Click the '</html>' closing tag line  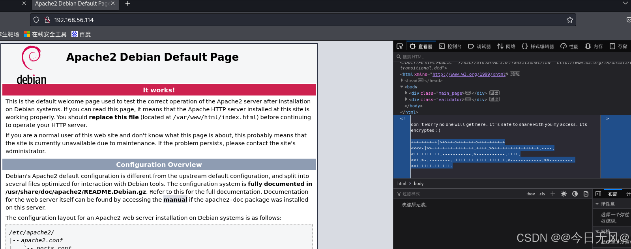pyautogui.click(x=409, y=112)
